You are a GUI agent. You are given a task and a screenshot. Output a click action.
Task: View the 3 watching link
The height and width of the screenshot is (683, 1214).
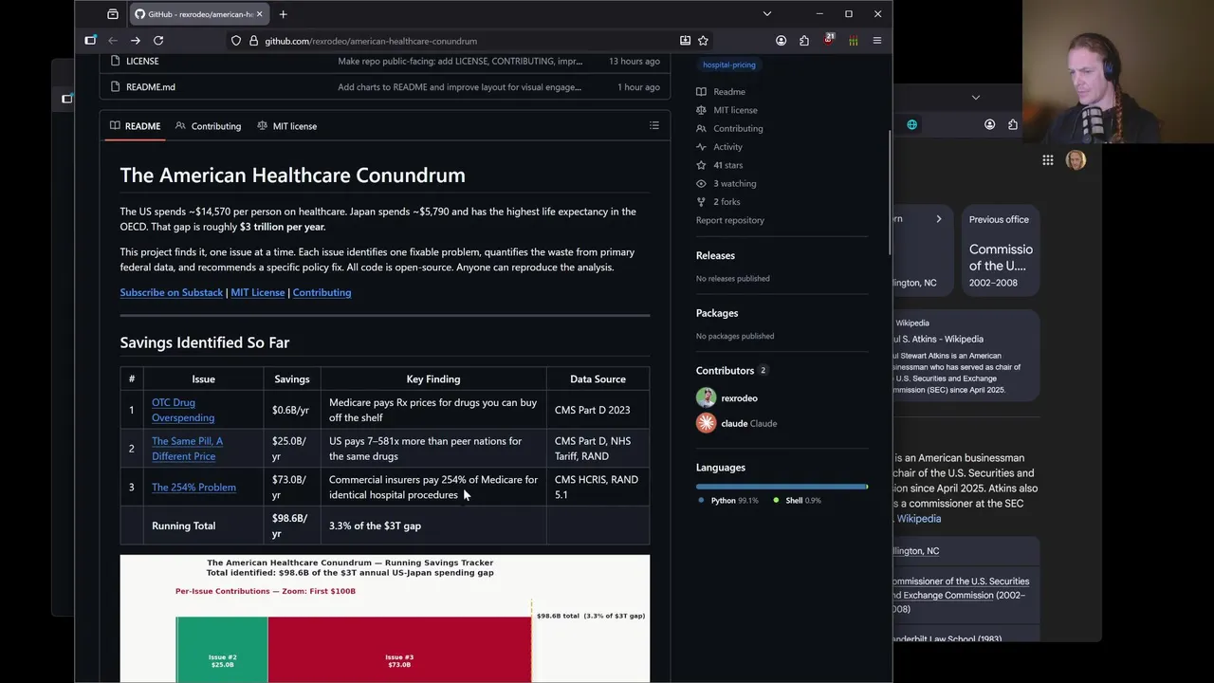pos(727,183)
